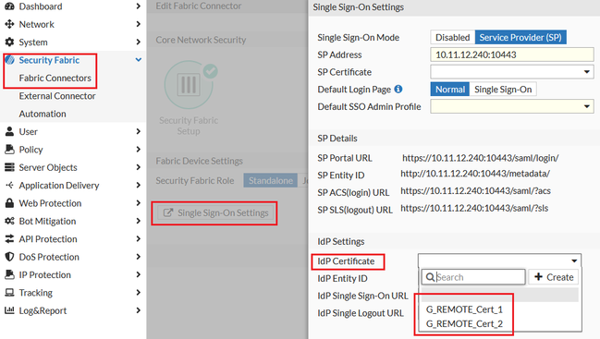Image resolution: width=600 pixels, height=339 pixels.
Task: Click the SP Entity ID URL value
Action: coord(475,174)
